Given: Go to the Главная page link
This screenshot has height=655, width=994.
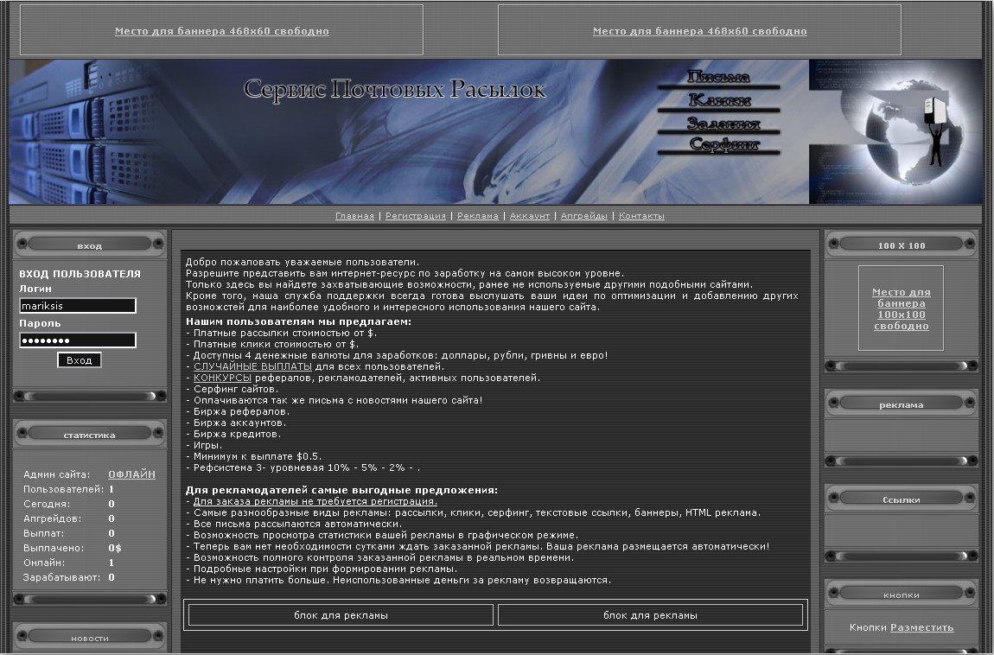Looking at the screenshot, I should click(354, 216).
